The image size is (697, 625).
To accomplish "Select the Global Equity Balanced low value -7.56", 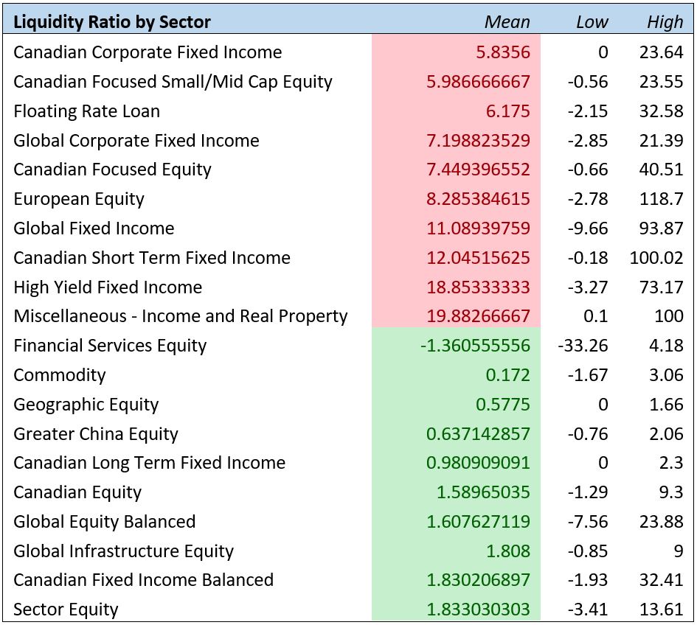I will coord(588,522).
